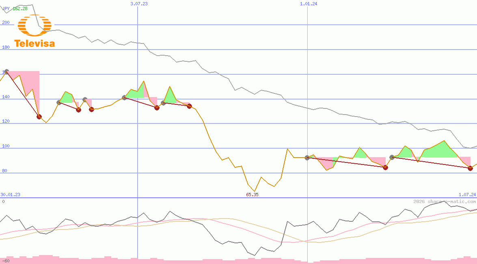Click the 3.07.23 date label at top

[139, 4]
